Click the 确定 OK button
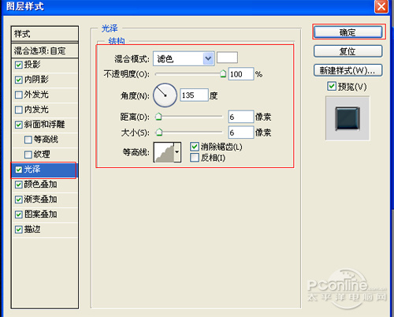The width and height of the screenshot is (394, 317). coord(348,32)
